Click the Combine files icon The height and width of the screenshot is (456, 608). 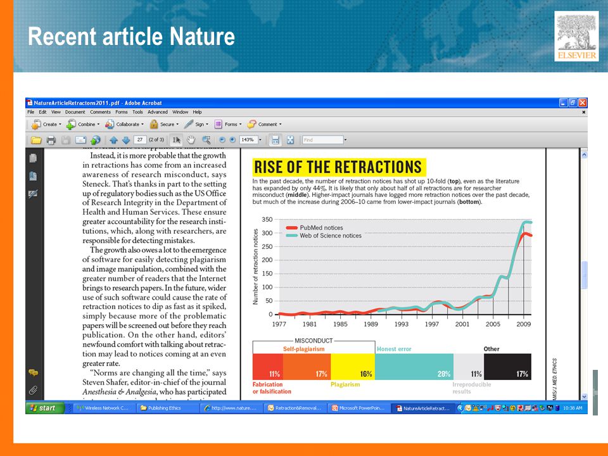point(71,125)
